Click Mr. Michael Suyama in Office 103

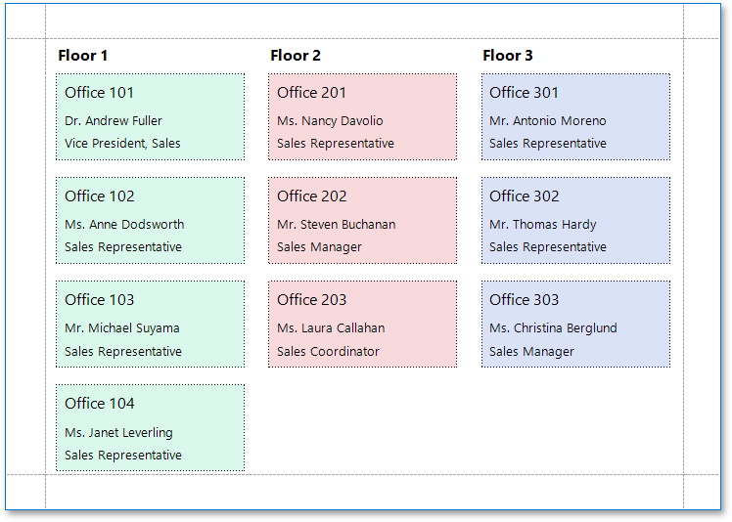pos(122,328)
